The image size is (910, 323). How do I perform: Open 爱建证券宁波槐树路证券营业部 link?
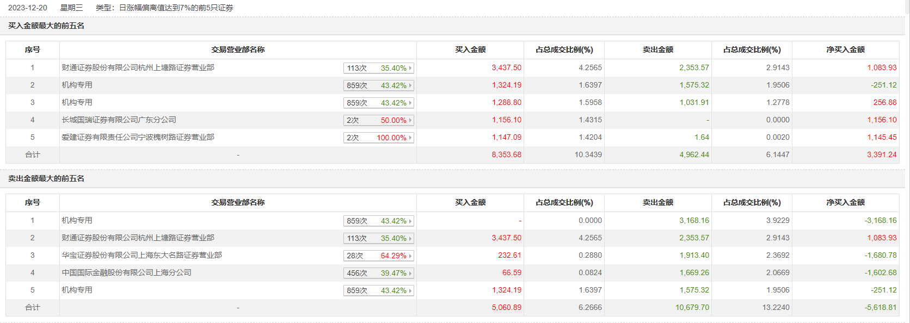(138, 137)
